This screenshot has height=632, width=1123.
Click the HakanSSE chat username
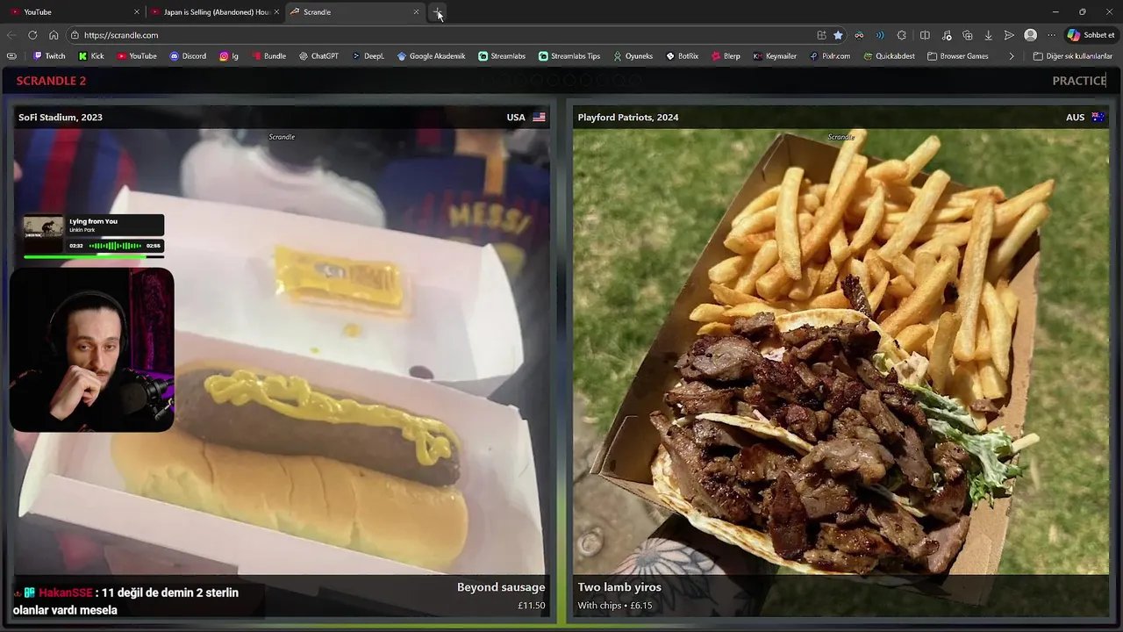(65, 592)
